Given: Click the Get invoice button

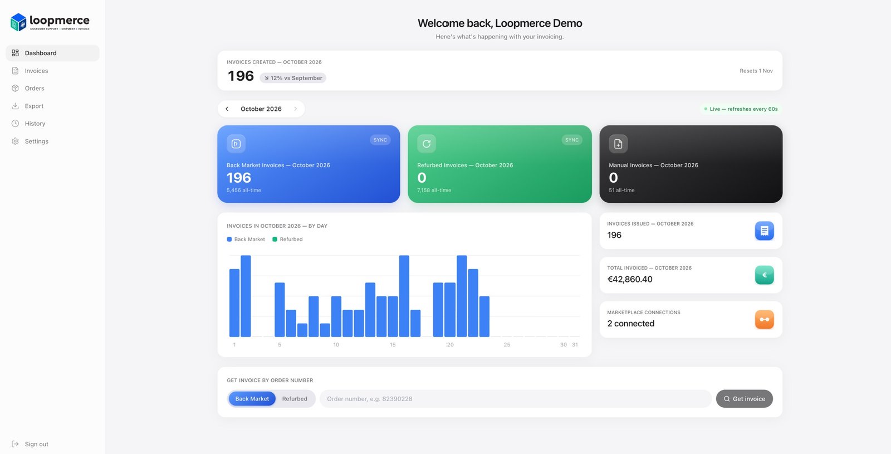Looking at the screenshot, I should pyautogui.click(x=744, y=399).
